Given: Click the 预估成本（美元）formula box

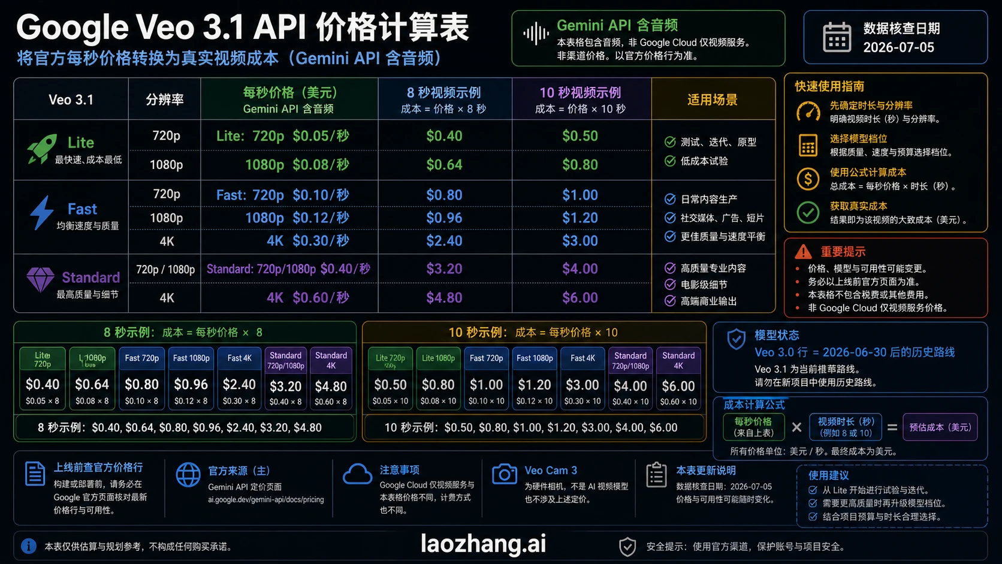Looking at the screenshot, I should [x=940, y=427].
